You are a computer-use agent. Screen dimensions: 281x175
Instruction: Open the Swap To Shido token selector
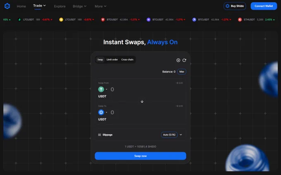(102, 112)
